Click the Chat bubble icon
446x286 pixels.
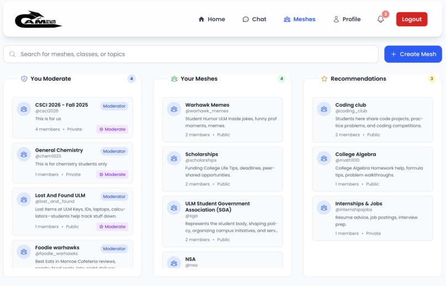pyautogui.click(x=246, y=19)
